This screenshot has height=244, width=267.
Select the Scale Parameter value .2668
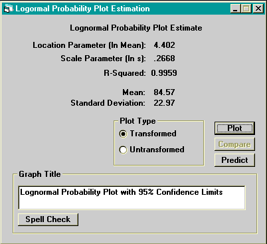coord(164,59)
